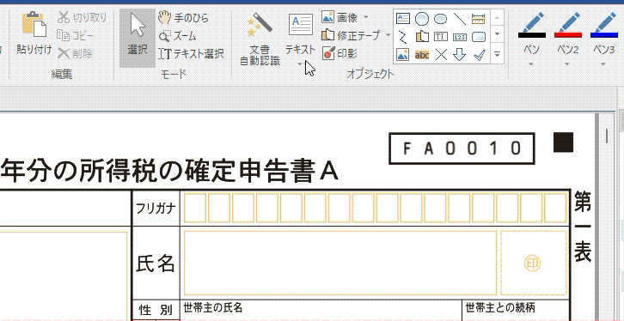Pick the straight line tool in gallery

[x=459, y=18]
